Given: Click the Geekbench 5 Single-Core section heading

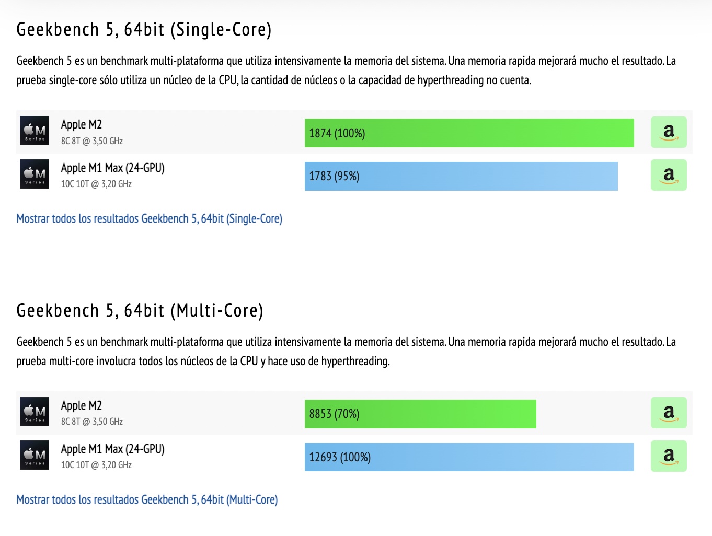Looking at the screenshot, I should (144, 29).
